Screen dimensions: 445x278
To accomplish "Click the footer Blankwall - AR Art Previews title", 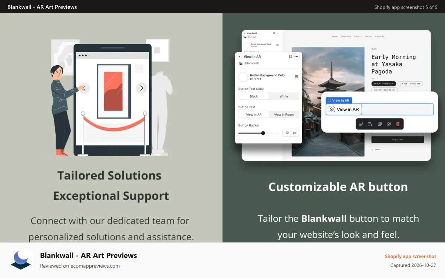I will pyautogui.click(x=89, y=255).
